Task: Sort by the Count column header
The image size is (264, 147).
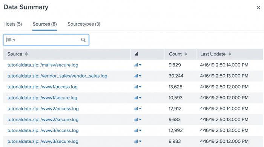Action: click(x=178, y=54)
